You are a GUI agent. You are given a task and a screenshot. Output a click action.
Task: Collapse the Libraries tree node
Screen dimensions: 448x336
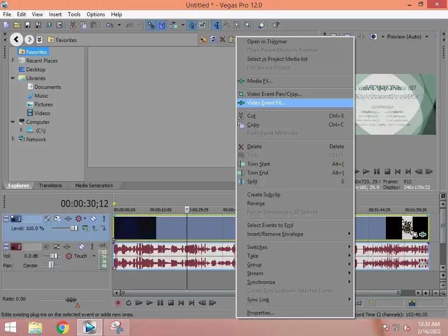(x=13, y=78)
